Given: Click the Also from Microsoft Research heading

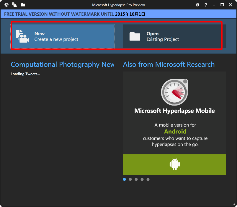Looking at the screenshot, I should tap(169, 64).
